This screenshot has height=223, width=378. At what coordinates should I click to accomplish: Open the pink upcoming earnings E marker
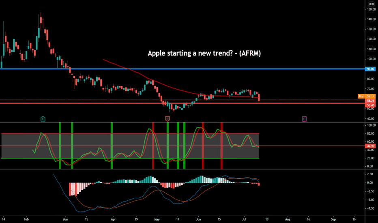point(304,119)
